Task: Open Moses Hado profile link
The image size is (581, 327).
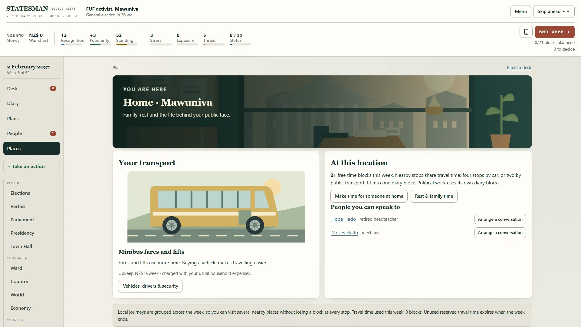Action: click(x=344, y=233)
